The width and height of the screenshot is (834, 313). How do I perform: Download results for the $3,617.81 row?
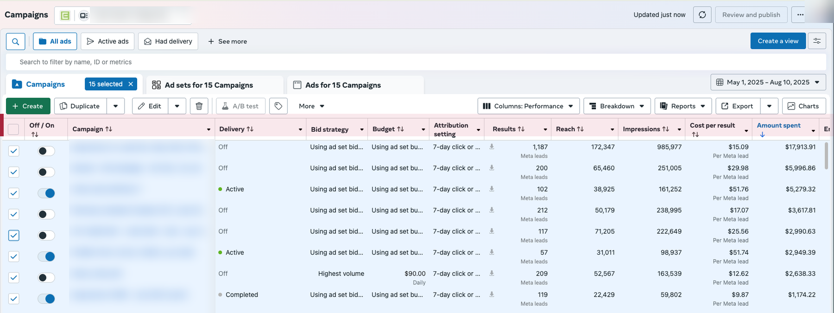[x=492, y=210]
